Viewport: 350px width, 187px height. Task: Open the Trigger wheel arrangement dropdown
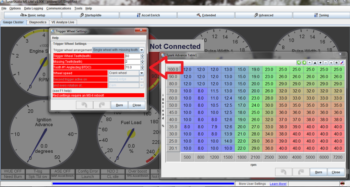(x=142, y=50)
